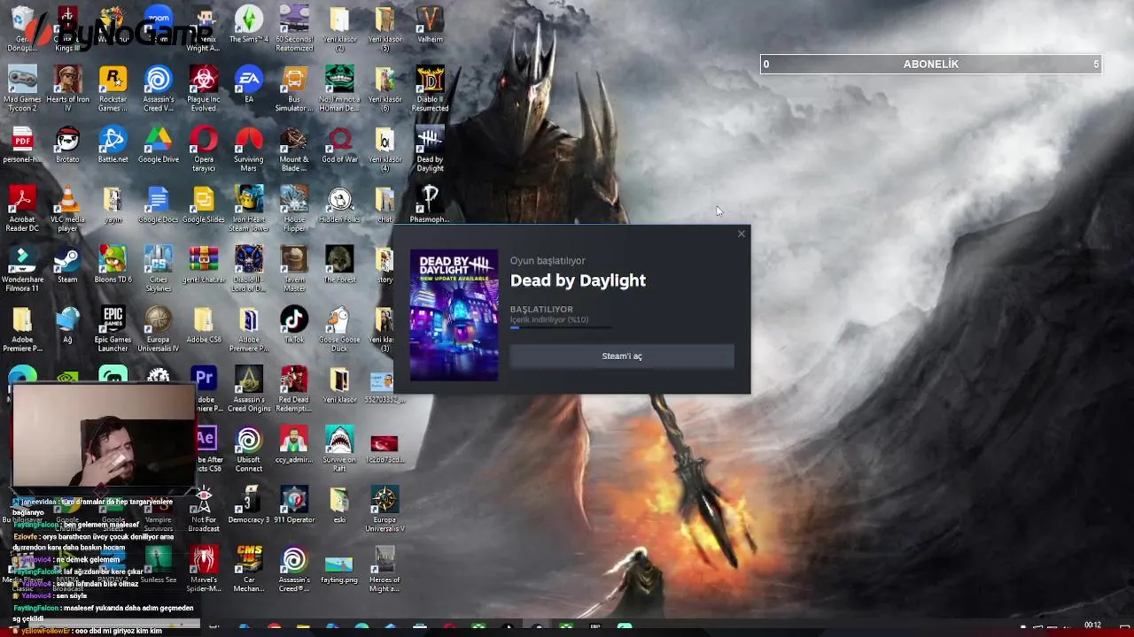Select the genel chat.rar archive file

click(204, 265)
